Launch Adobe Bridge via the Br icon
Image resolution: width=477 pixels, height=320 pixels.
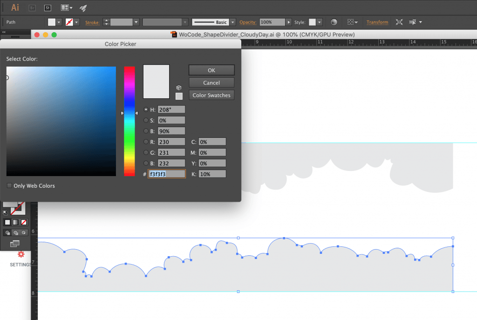32,7
